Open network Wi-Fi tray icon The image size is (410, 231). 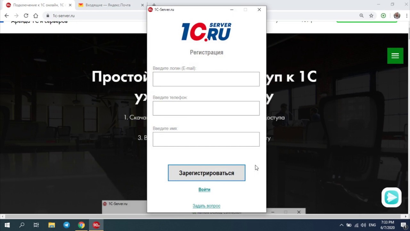(356, 225)
